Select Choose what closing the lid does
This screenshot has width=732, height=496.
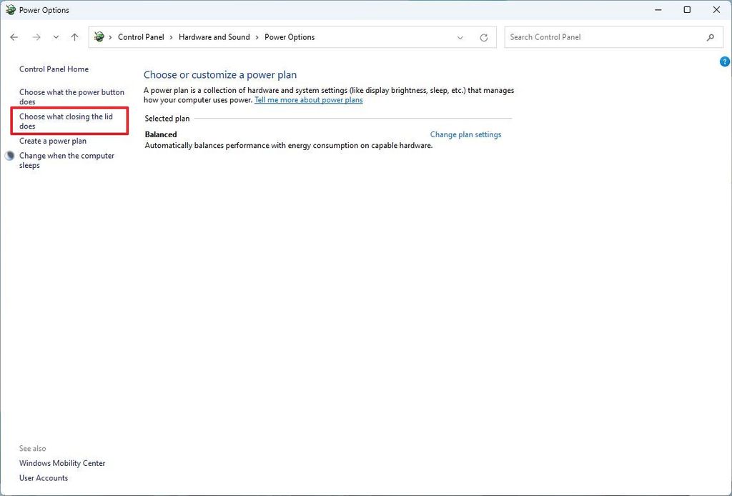[66, 121]
